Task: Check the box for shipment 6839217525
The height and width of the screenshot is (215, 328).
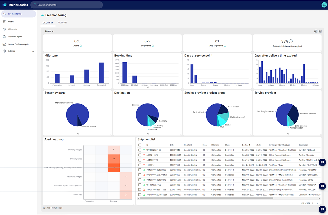Action: point(140,155)
